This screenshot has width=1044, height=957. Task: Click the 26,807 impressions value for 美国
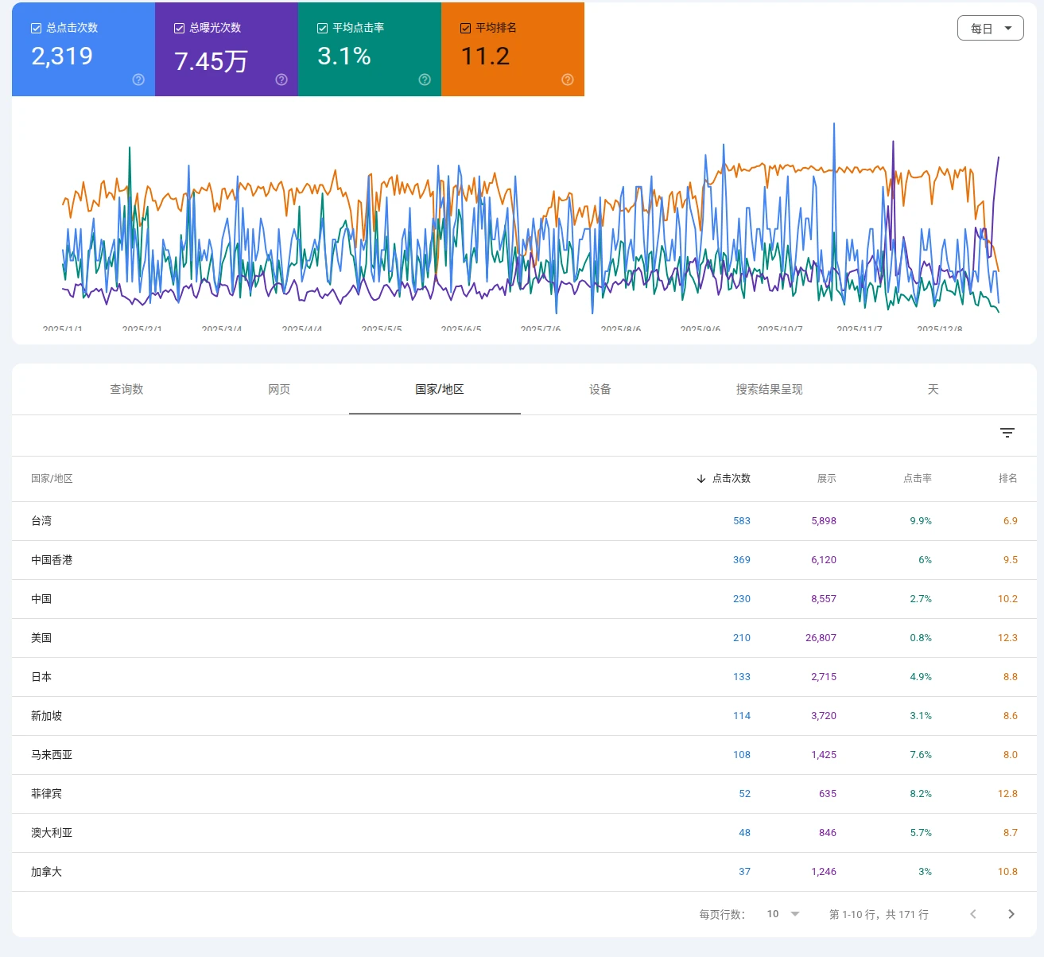(x=821, y=637)
